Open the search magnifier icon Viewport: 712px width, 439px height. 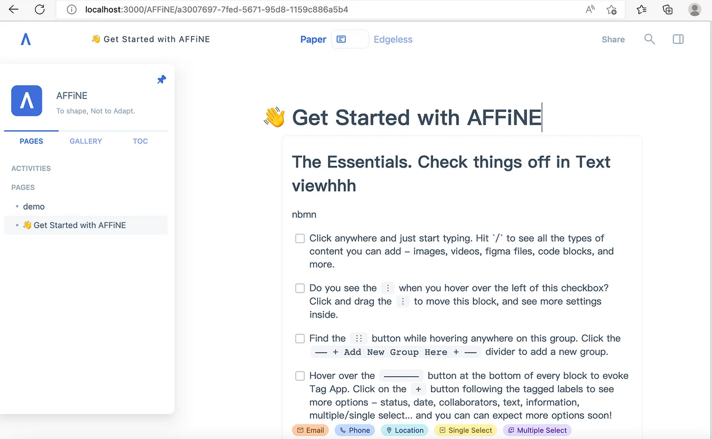pos(650,39)
